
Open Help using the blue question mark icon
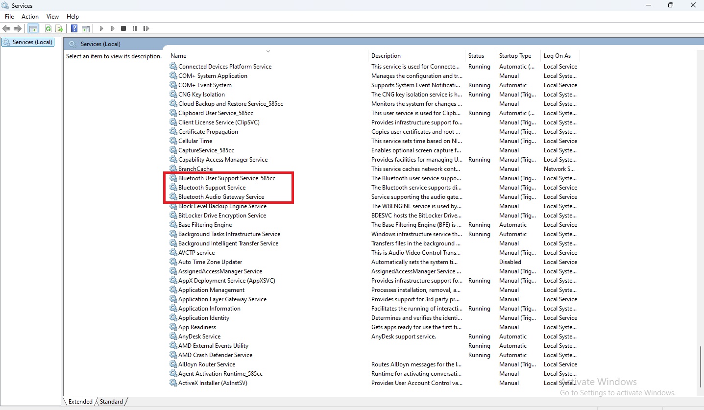click(x=74, y=29)
